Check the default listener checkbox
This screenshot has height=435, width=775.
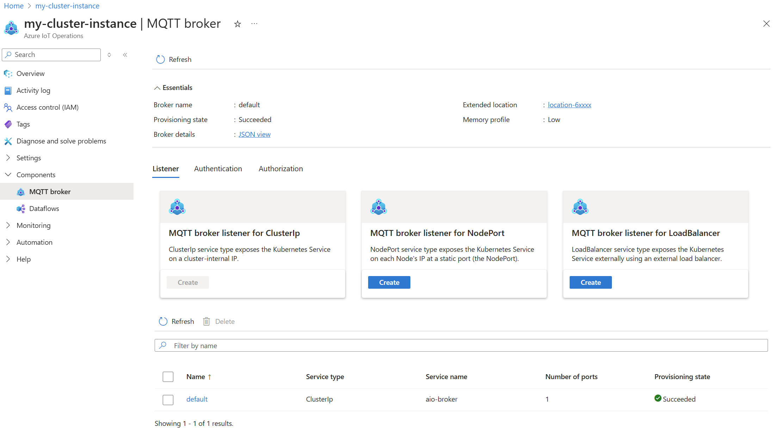[168, 399]
